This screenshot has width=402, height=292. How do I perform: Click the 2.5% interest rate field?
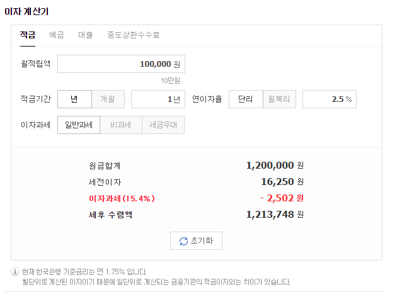[330, 99]
